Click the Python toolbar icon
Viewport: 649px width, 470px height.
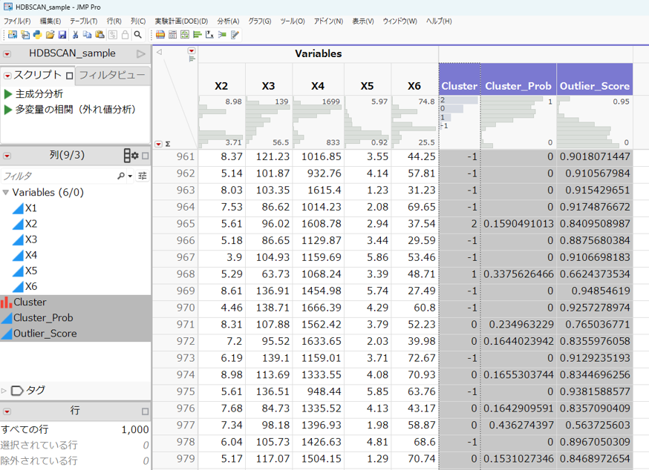[x=38, y=35]
